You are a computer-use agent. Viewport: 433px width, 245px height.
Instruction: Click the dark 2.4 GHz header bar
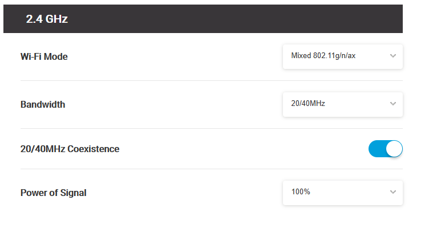point(228,19)
